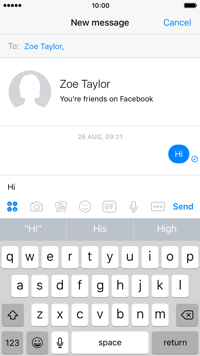Screen dimensions: 200x356
Task: Open the camera icon in message toolbar
Action: point(37,207)
